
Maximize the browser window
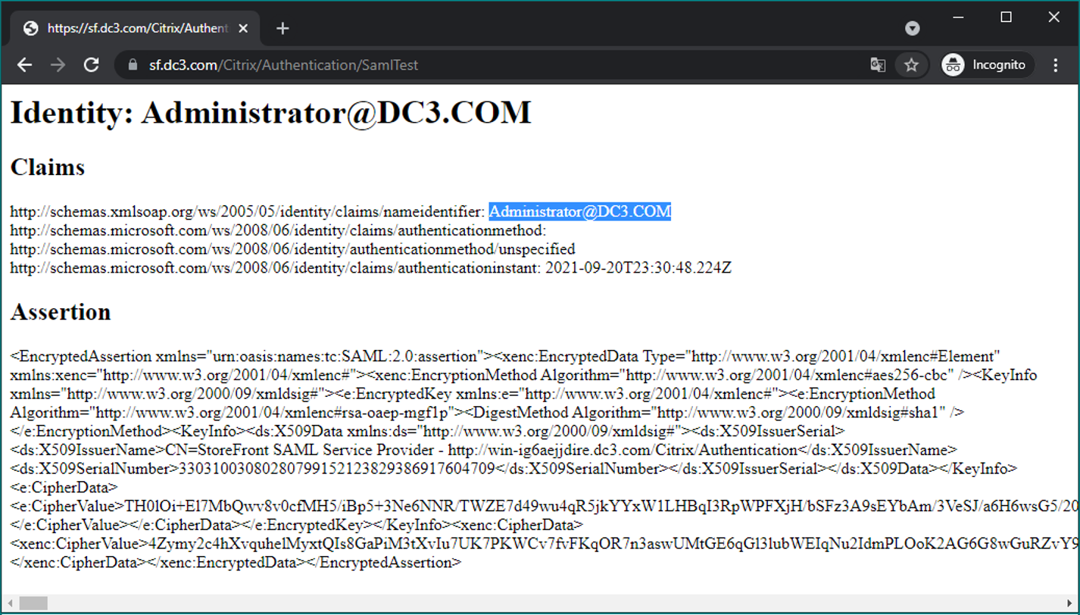click(1007, 17)
